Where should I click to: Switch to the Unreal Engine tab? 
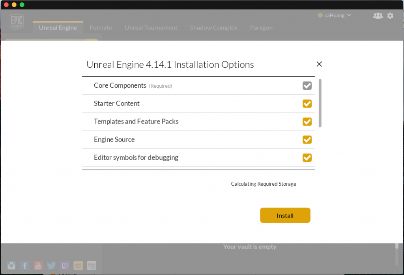pos(58,28)
